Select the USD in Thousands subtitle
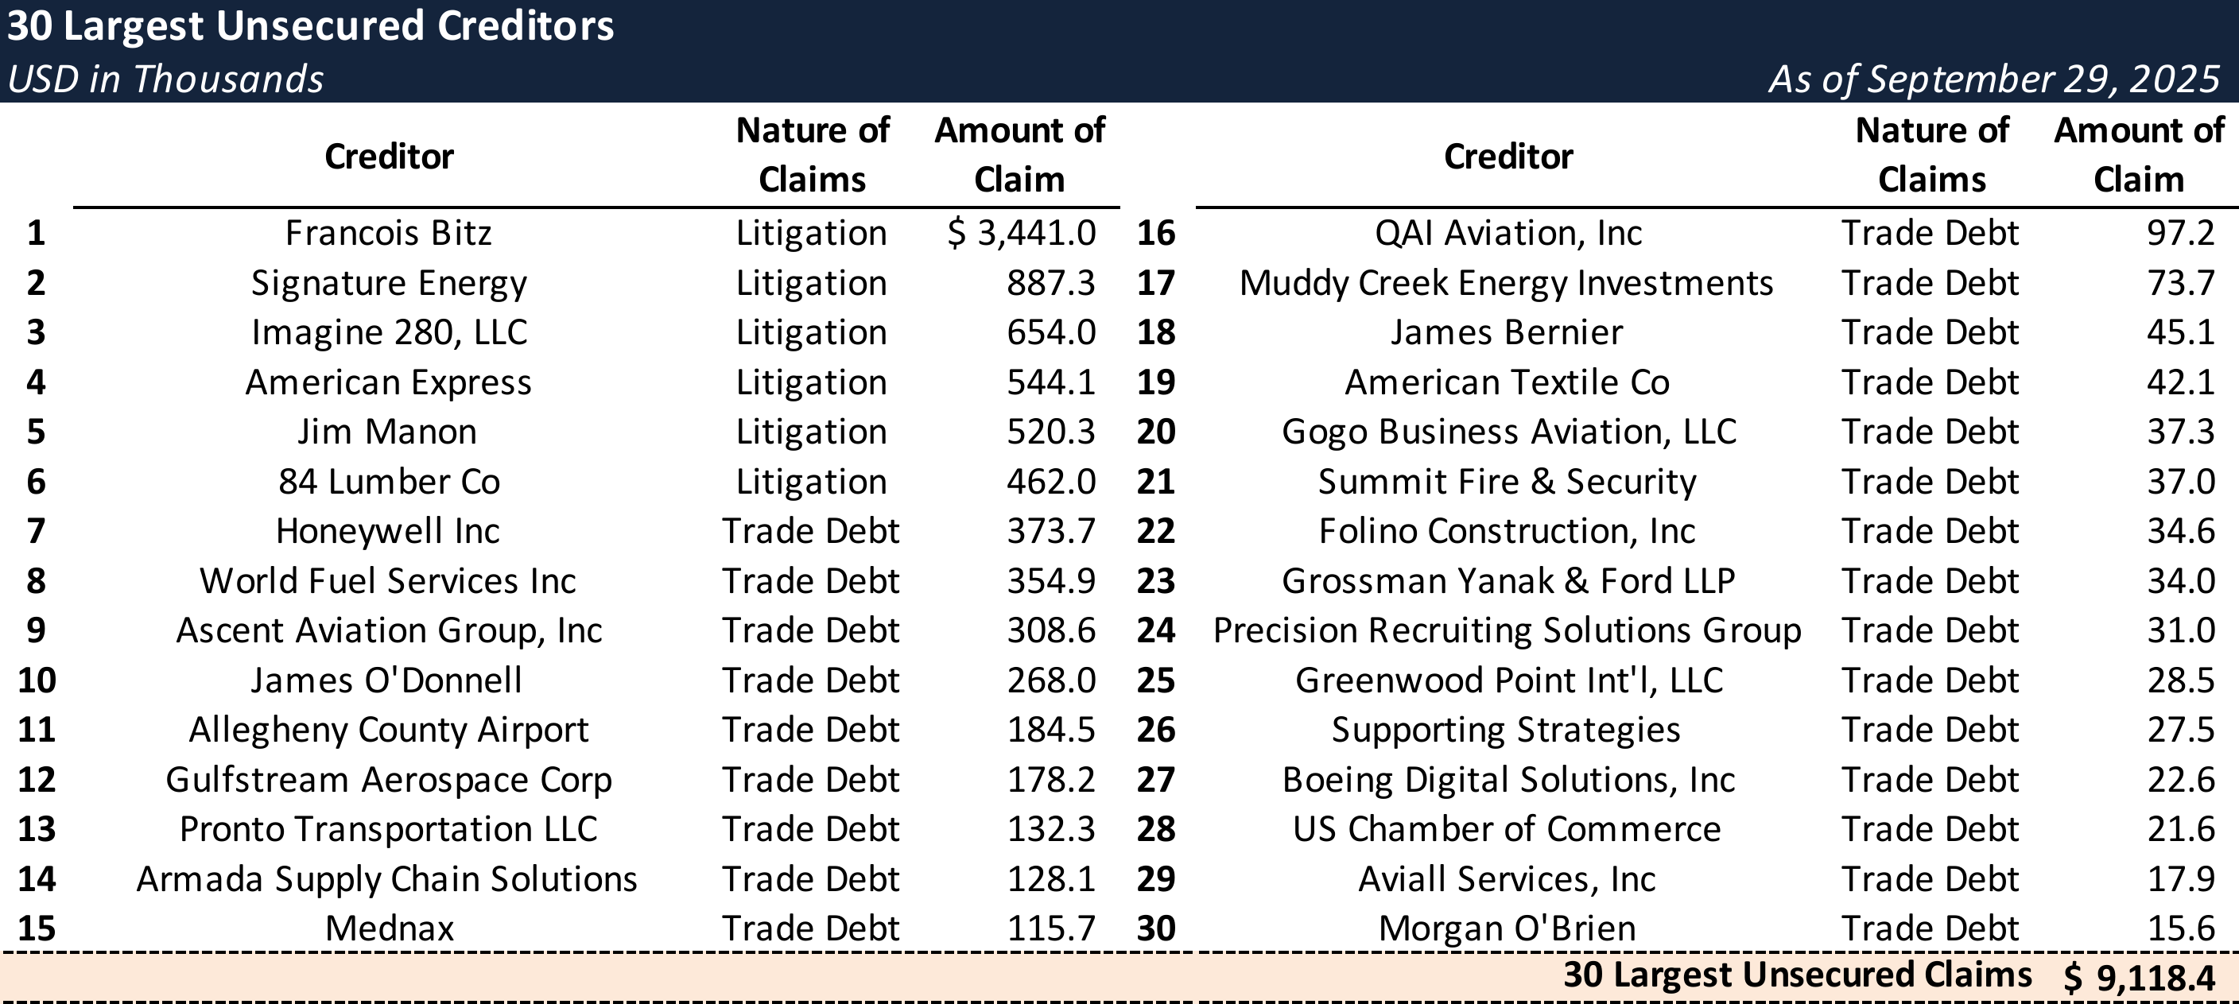The image size is (2239, 1004). coord(165,79)
